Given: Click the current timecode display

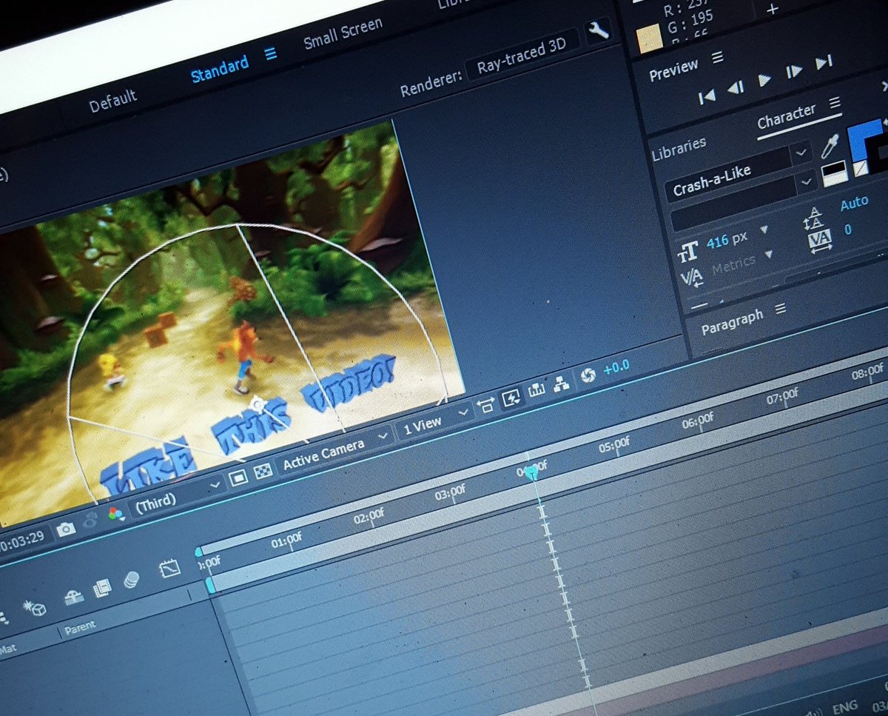Looking at the screenshot, I should pyautogui.click(x=24, y=541).
